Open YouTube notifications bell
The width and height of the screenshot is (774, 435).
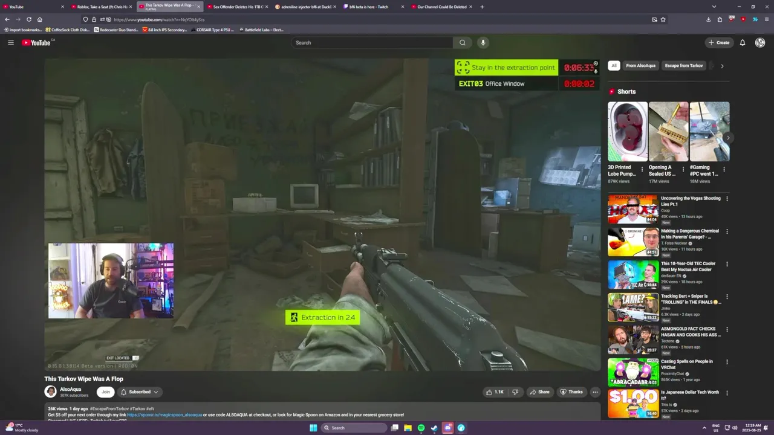point(743,42)
